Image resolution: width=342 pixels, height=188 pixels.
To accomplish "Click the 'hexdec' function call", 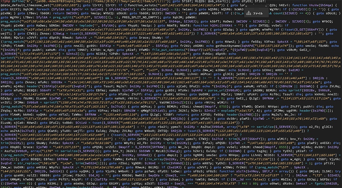I will pyautogui.click(x=72, y=187).
